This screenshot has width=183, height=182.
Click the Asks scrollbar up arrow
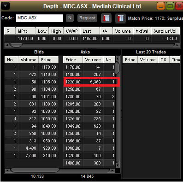(x=118, y=59)
